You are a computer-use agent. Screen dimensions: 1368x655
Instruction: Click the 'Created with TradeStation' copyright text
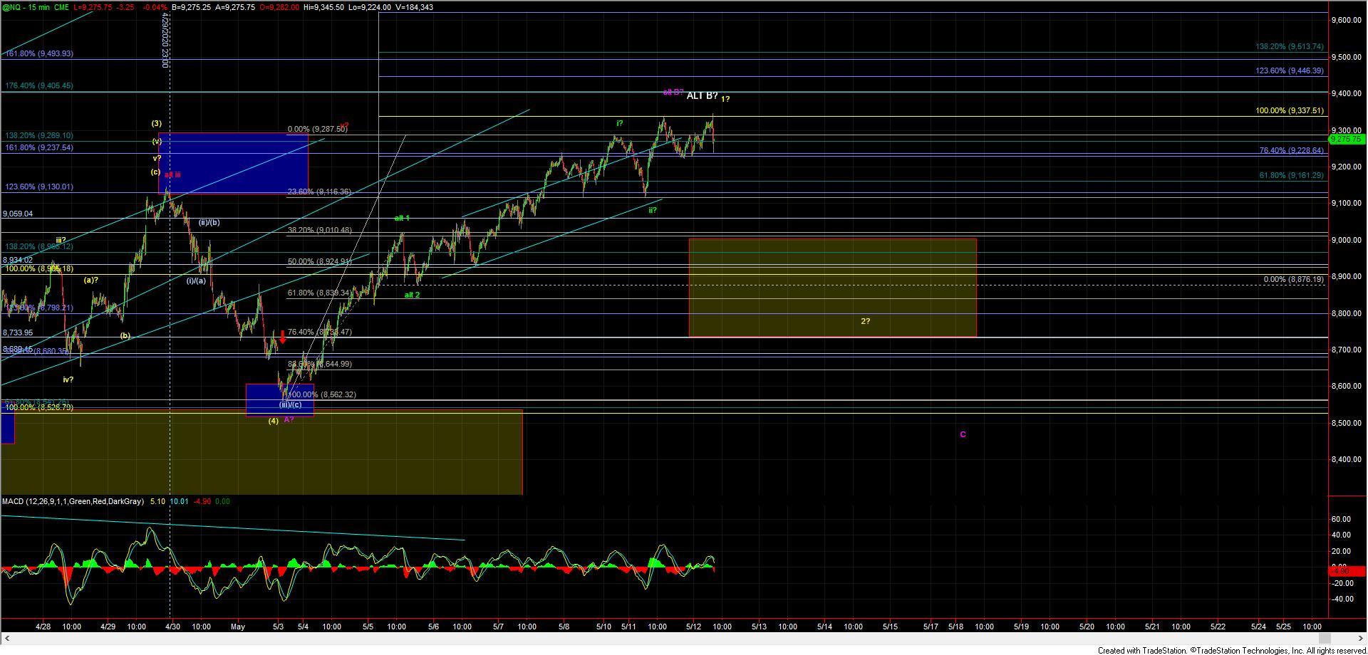click(1232, 650)
